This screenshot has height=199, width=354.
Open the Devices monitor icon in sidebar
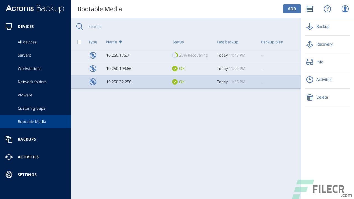pos(9,27)
